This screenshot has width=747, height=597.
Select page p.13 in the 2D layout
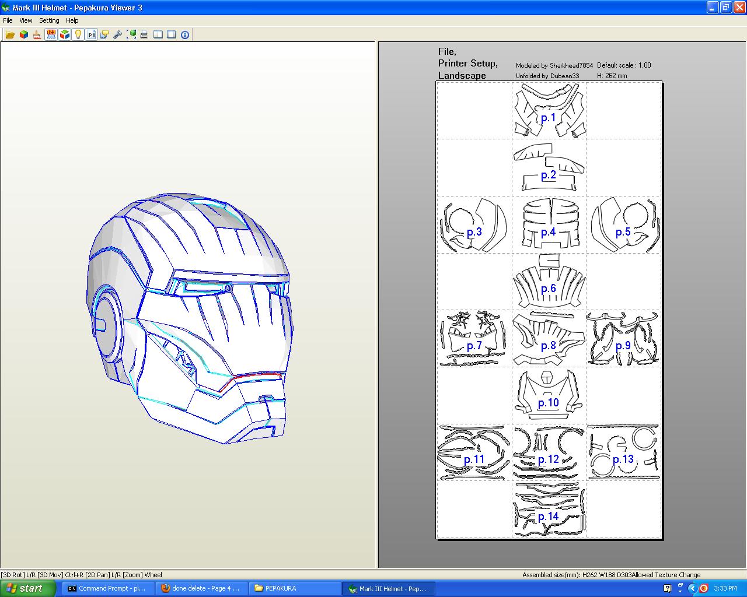click(623, 452)
